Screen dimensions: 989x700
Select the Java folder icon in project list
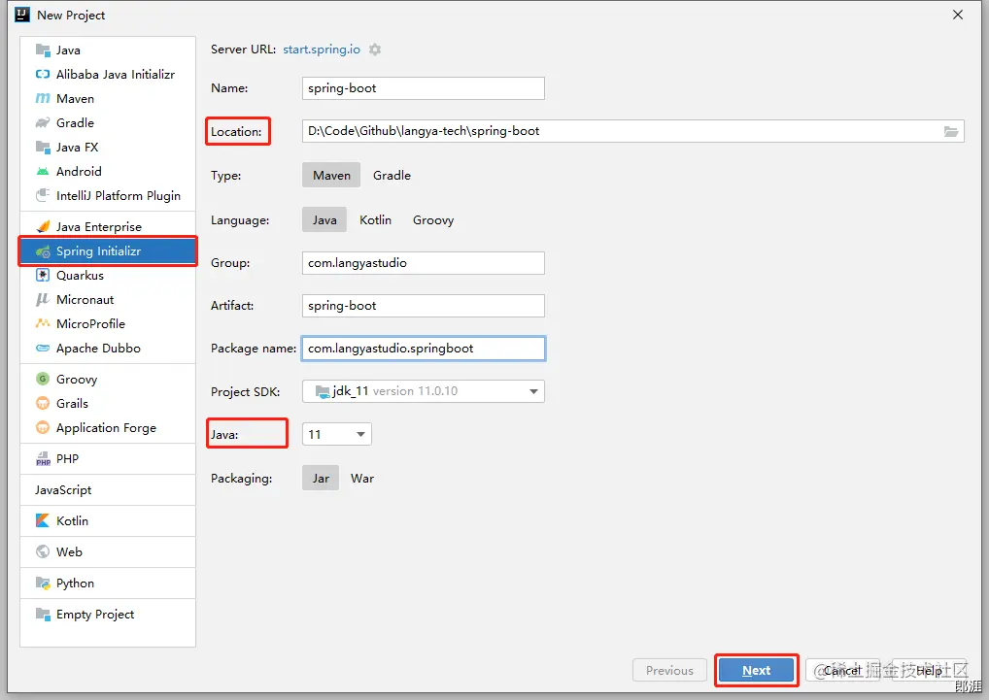[x=42, y=50]
